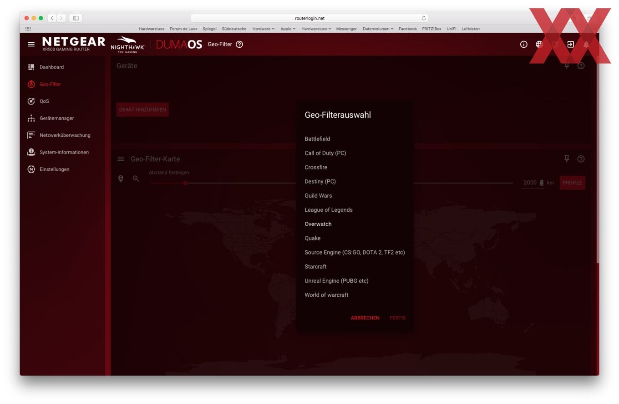Cancel the dialog with ABBRECHEN
Screen dimensions: 619x404
(x=365, y=318)
